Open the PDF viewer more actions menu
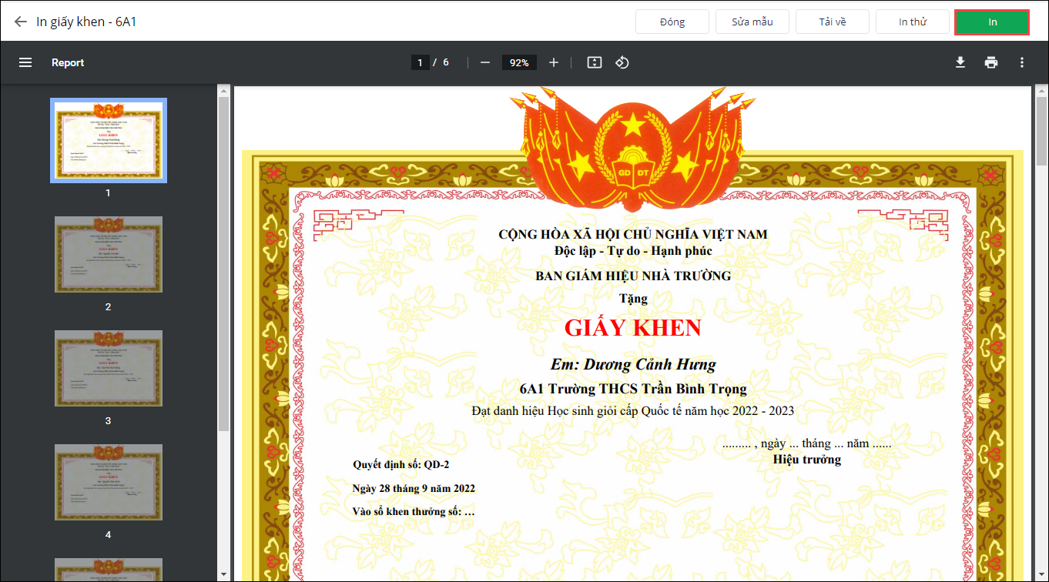 click(x=1022, y=62)
